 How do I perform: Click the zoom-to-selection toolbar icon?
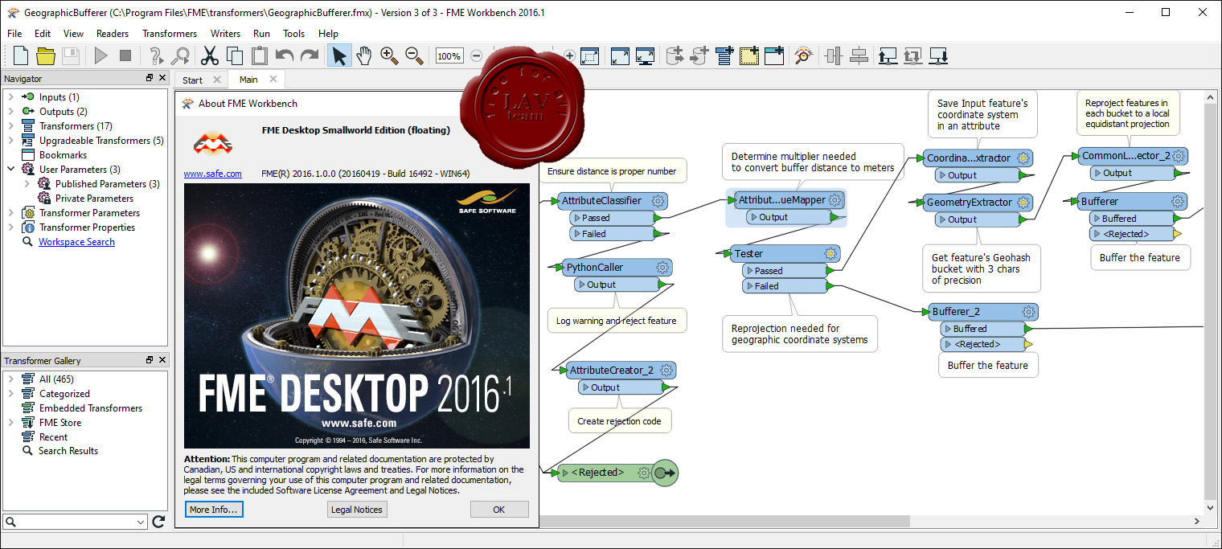click(590, 55)
